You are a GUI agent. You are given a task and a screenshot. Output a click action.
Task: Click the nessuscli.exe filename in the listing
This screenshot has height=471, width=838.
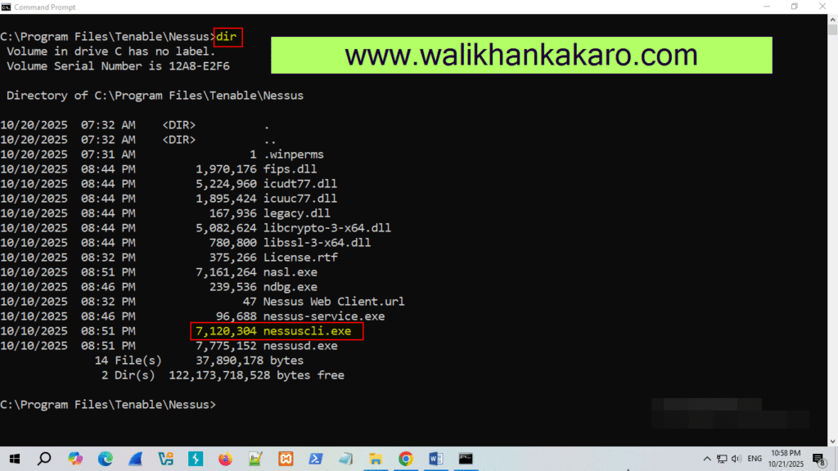click(309, 331)
